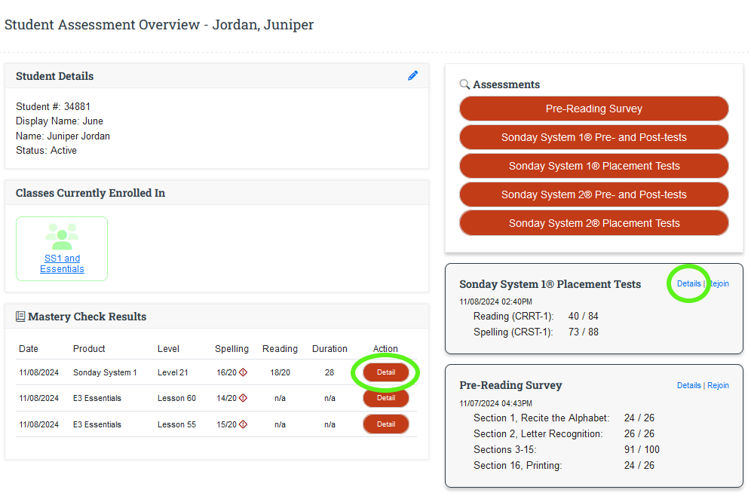Open the SS1 and Essentials class link
Viewport: 751px width, 502px height.
[62, 264]
